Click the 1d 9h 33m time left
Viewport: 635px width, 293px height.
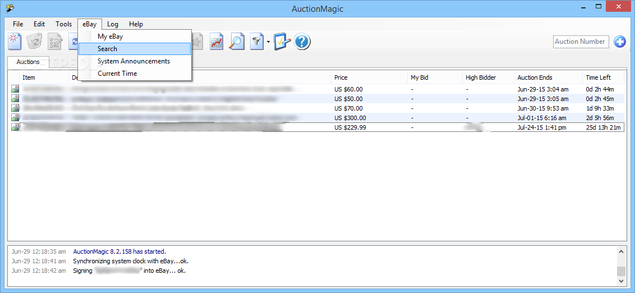pyautogui.click(x=600, y=108)
